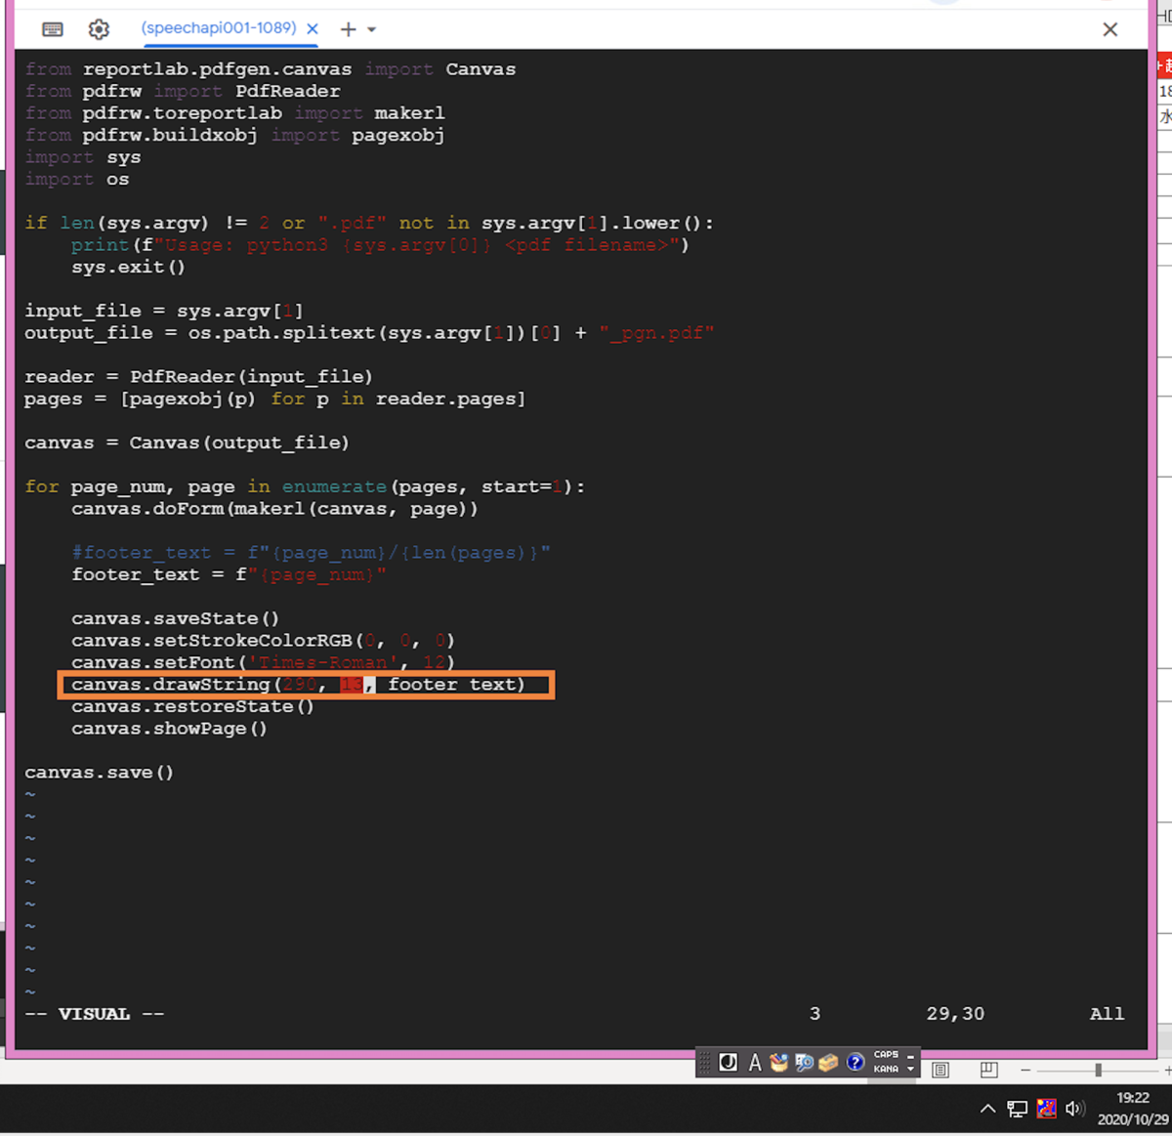Open the on-screen keyboard icon in the top bar
This screenshot has height=1136, width=1172.
(52, 29)
